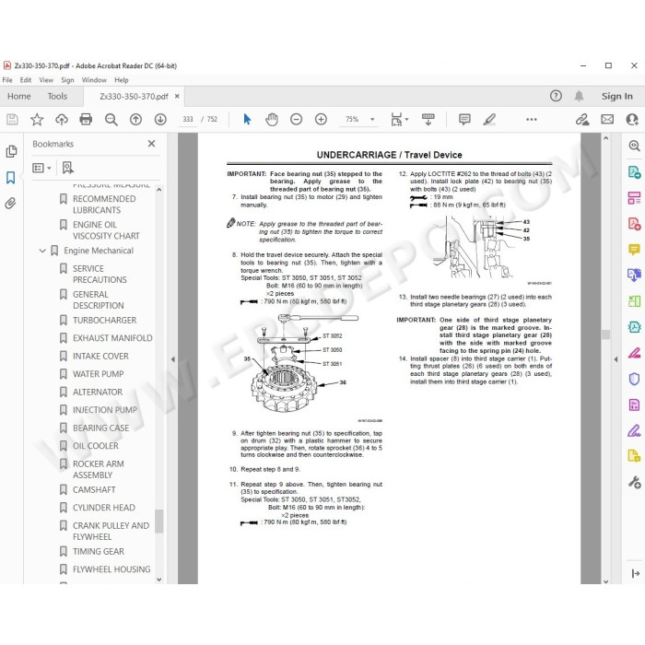The height and width of the screenshot is (645, 645).
Task: Open the EXHAUST MANIFOLD bookmark
Action: (112, 338)
